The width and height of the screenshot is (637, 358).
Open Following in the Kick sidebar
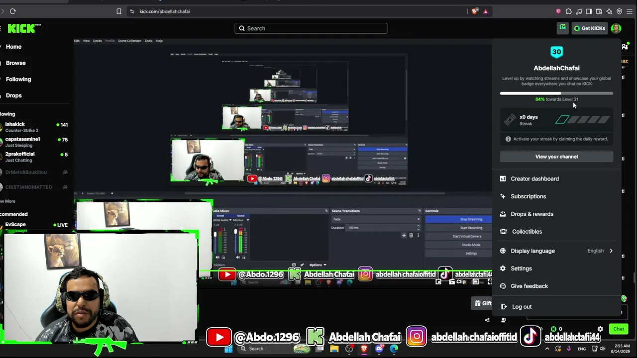pyautogui.click(x=18, y=79)
